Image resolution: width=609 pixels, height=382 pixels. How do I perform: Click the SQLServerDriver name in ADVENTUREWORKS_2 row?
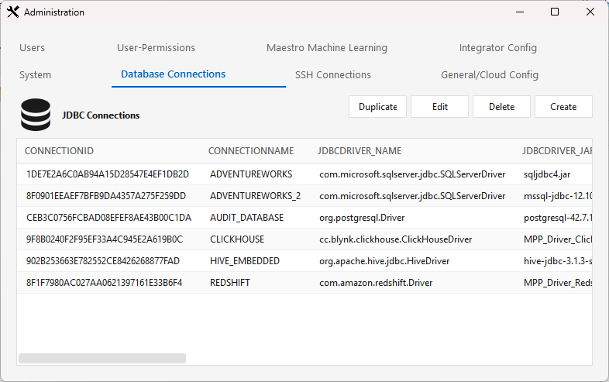tap(412, 196)
